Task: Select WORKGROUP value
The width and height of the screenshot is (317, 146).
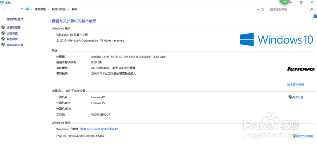Action: (x=101, y=114)
